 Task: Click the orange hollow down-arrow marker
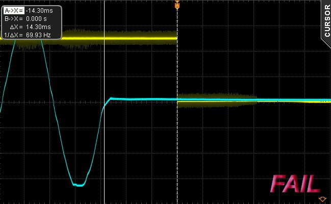[322, 199]
